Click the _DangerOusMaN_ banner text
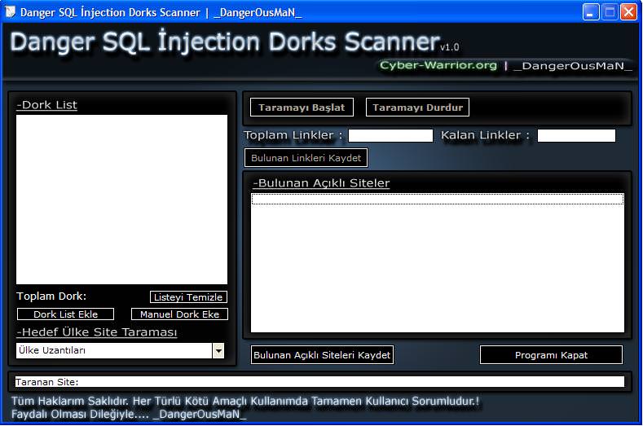This screenshot has height=426, width=643. pos(572,66)
